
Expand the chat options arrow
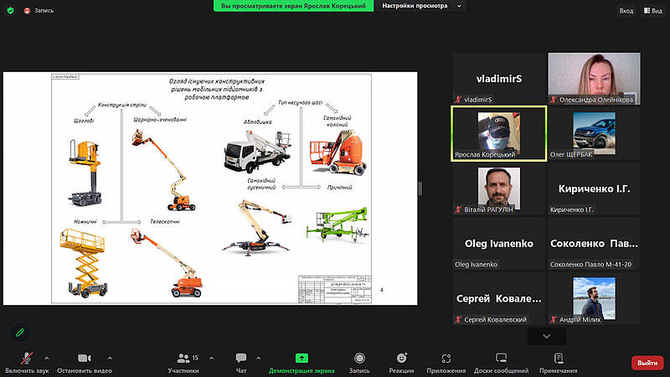(x=258, y=359)
